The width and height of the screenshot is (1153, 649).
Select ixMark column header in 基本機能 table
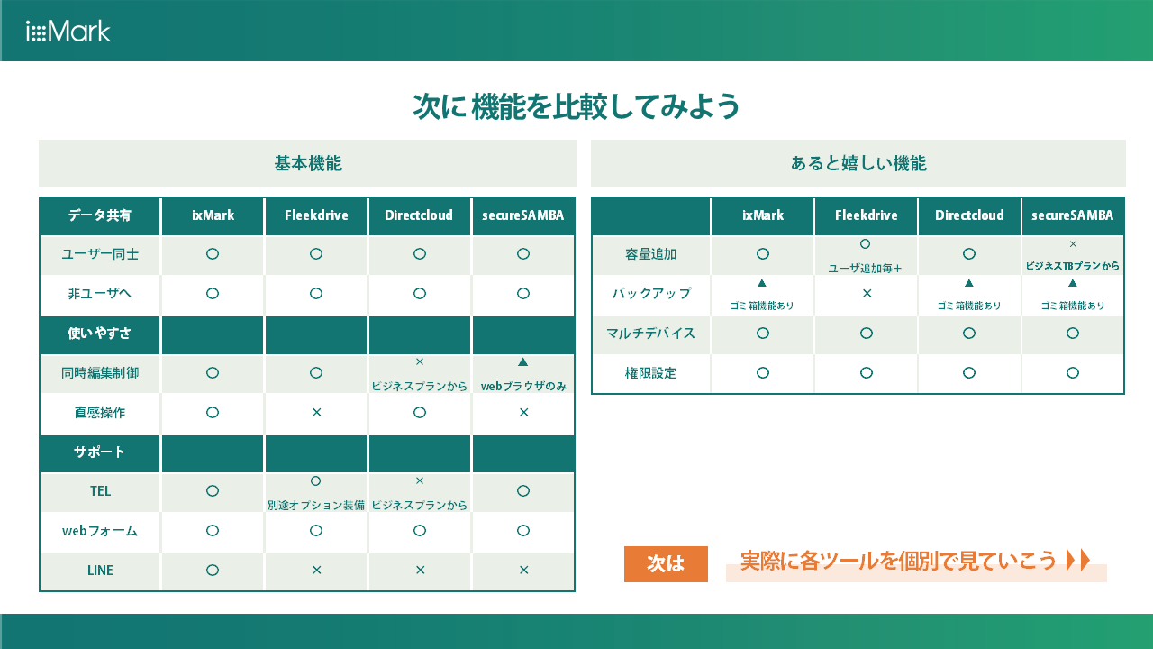tap(213, 215)
